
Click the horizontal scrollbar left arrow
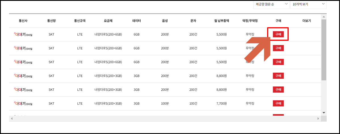12,119
